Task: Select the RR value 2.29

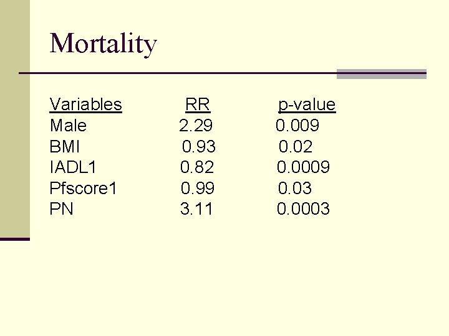Action: point(196,126)
